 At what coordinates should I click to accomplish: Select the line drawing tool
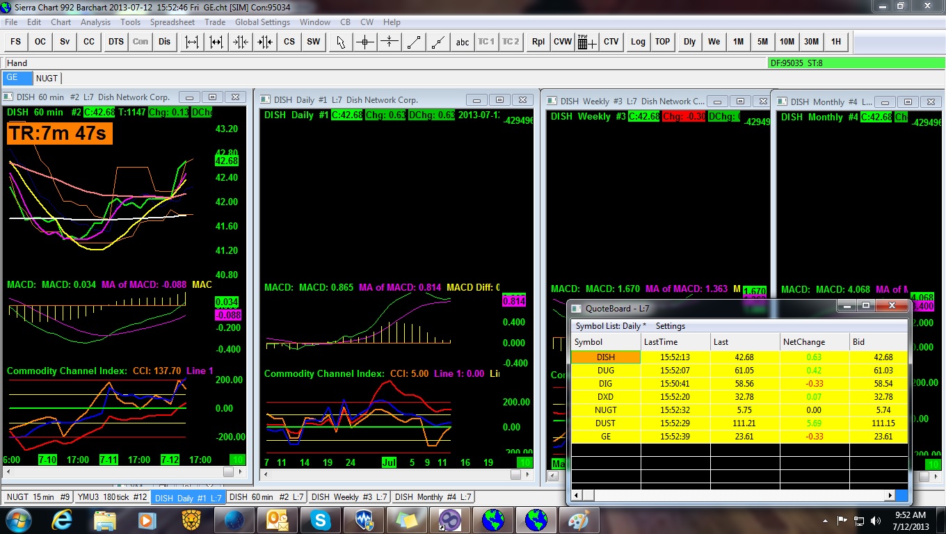point(414,42)
